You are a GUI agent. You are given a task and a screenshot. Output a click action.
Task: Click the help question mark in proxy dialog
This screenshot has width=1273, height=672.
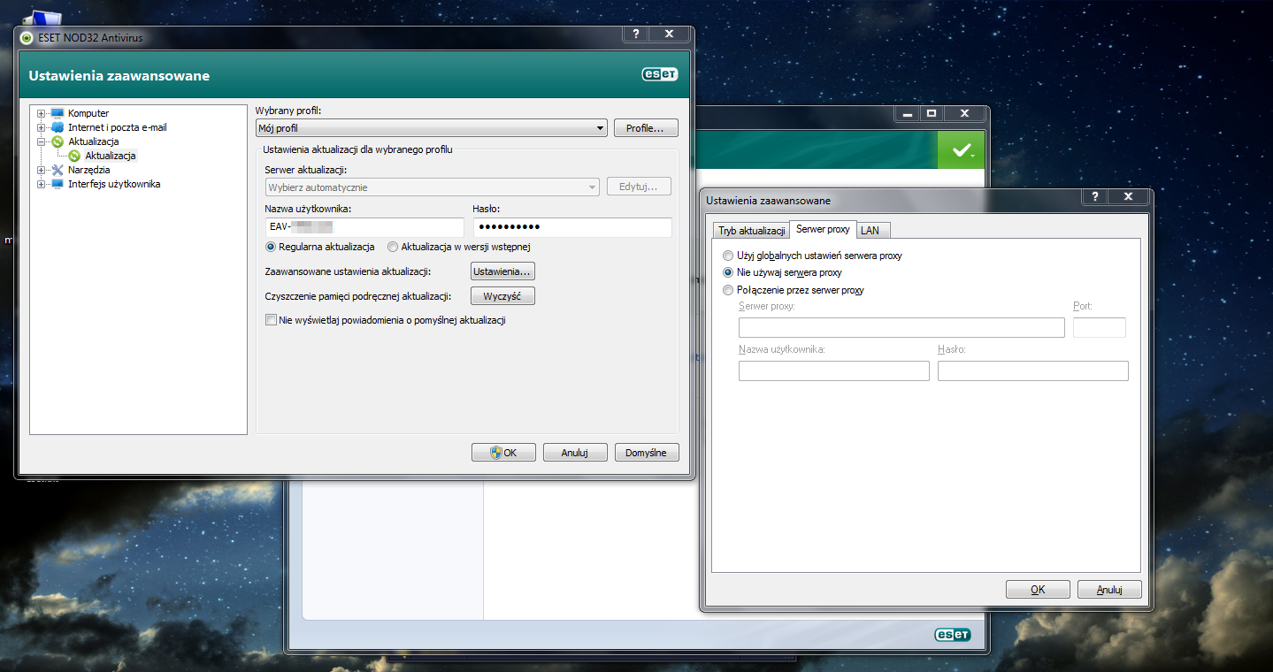pyautogui.click(x=1095, y=197)
